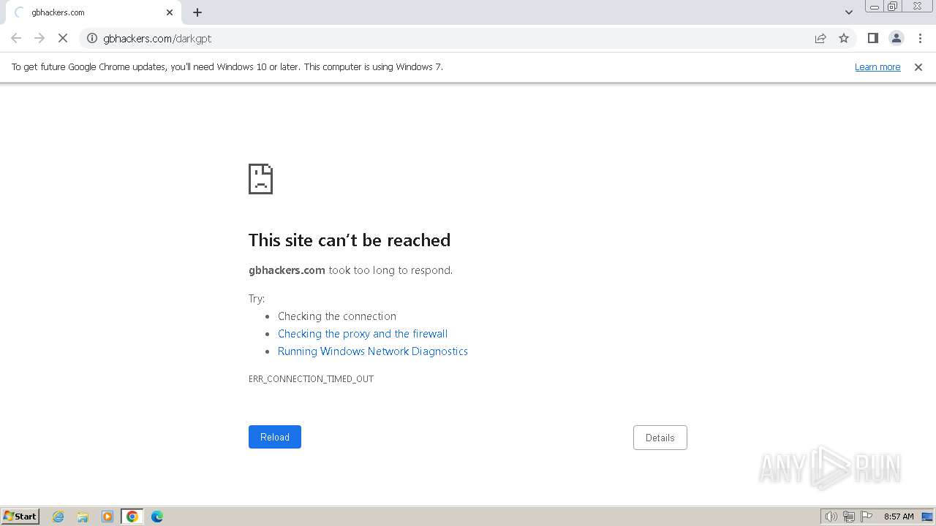This screenshot has width=936, height=526.
Task: Open the Action Center flag icon
Action: (867, 517)
